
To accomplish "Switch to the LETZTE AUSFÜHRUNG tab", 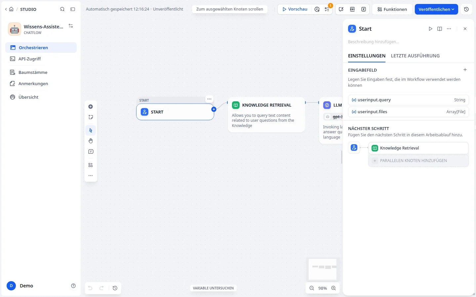I will pos(415,56).
